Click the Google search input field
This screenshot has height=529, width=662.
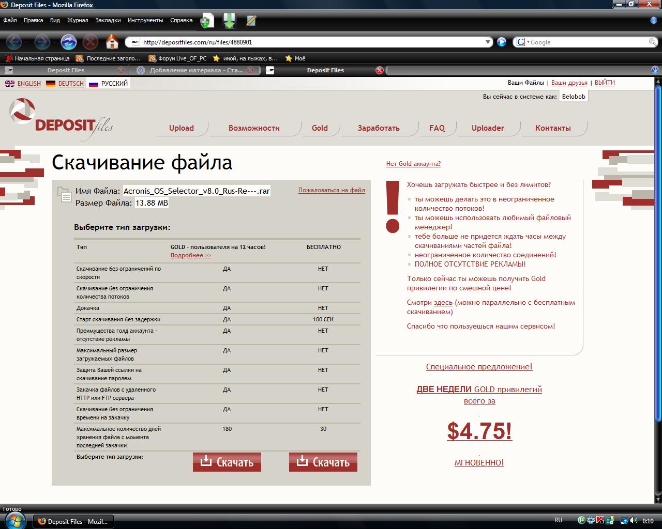pyautogui.click(x=588, y=42)
